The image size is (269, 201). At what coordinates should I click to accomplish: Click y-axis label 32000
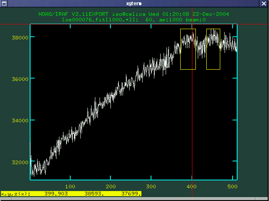click(20, 162)
